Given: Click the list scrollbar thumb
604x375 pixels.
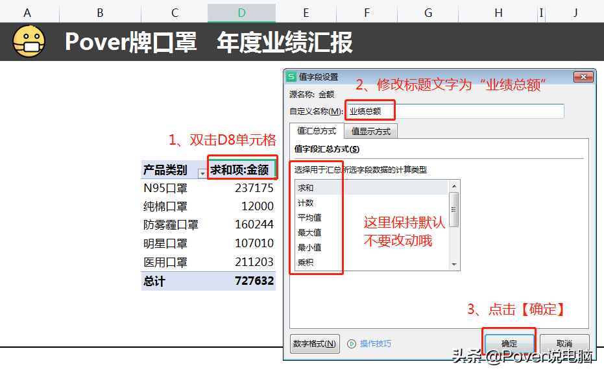Looking at the screenshot, I should tap(454, 210).
